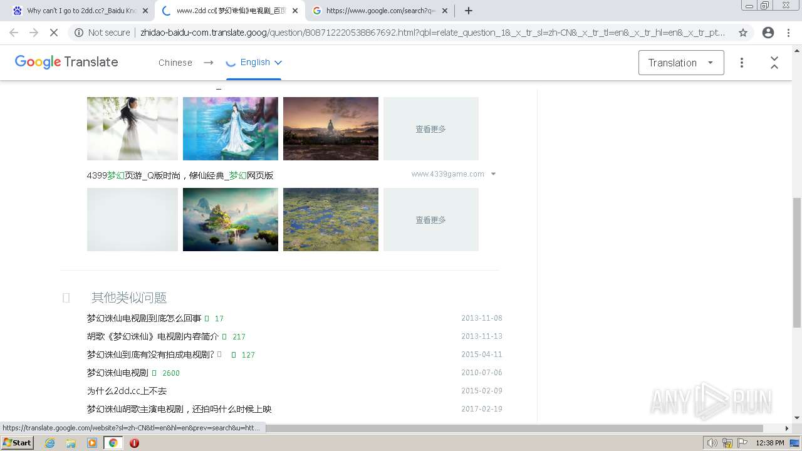Click the 217 likes count
Screen dimensions: 802x451
pos(239,337)
